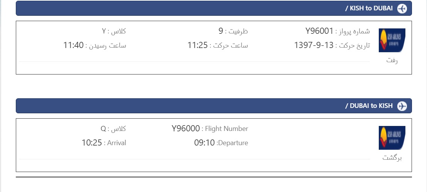
Task: Click the outbound class Y label
Action: (114, 31)
